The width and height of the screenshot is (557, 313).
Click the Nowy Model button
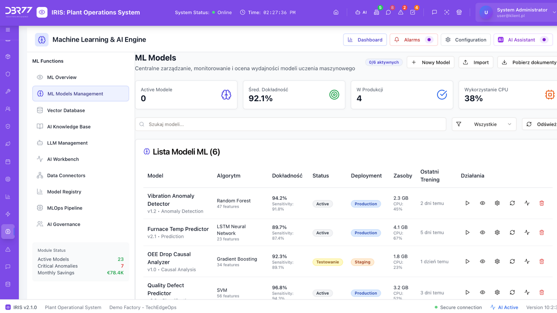click(431, 62)
